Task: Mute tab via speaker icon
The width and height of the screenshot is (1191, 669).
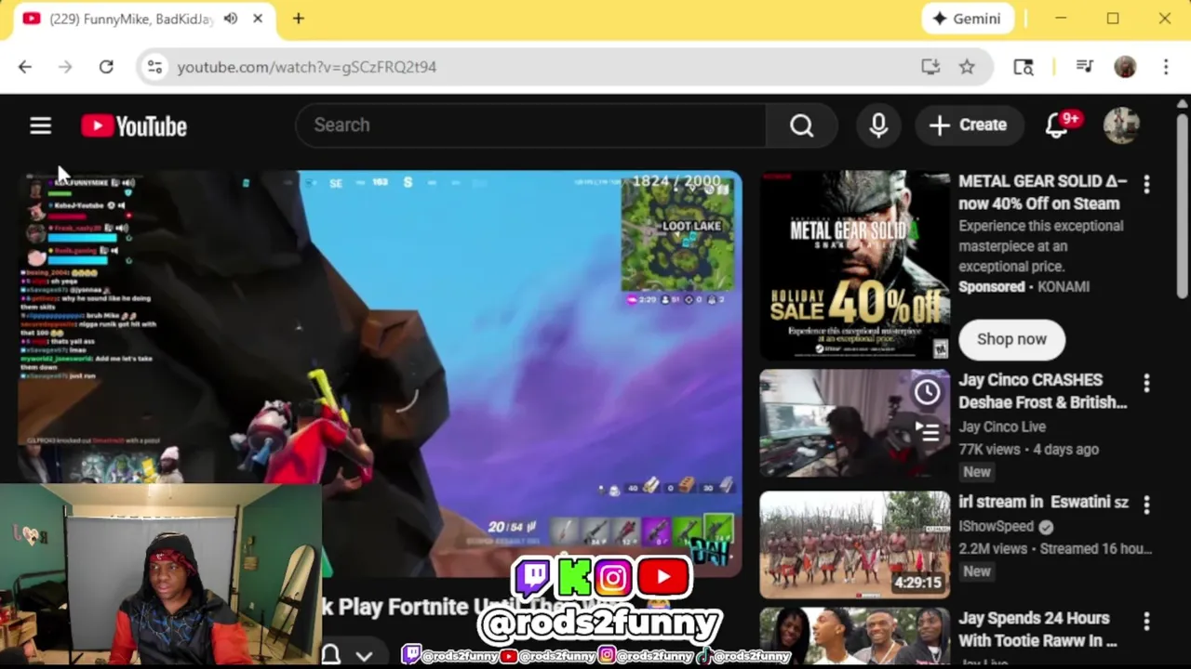Action: 231,19
